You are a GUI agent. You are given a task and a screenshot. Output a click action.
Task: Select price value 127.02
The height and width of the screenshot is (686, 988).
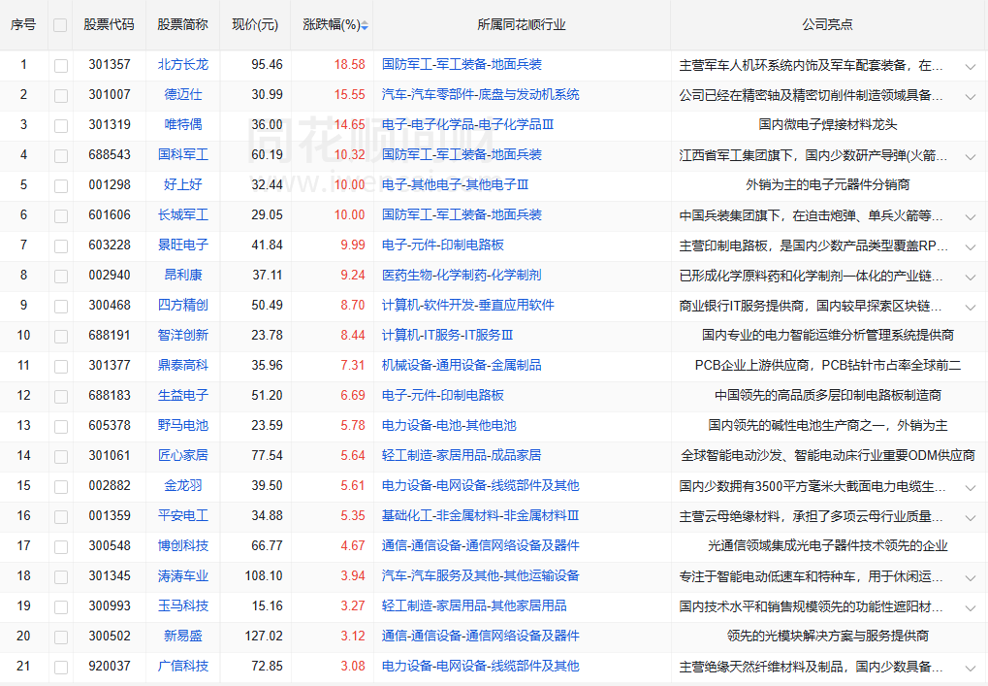[264, 636]
